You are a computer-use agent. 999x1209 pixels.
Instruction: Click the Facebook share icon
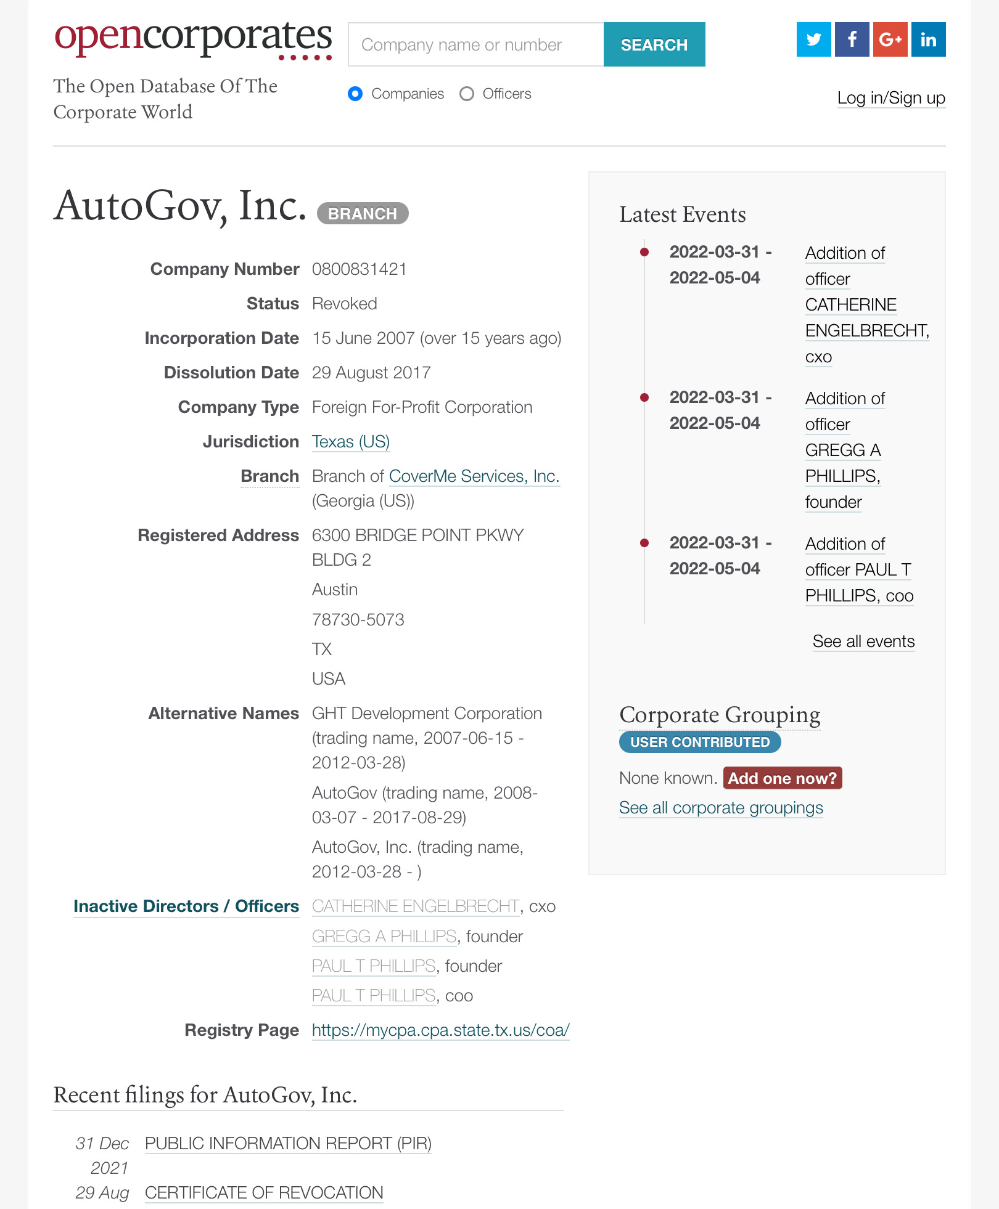coord(852,39)
